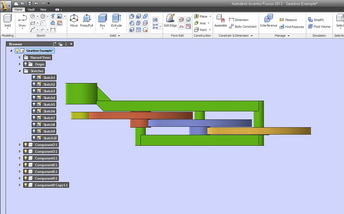Select Component4:1 in the browser
The width and height of the screenshot is (344, 214).
41,158
